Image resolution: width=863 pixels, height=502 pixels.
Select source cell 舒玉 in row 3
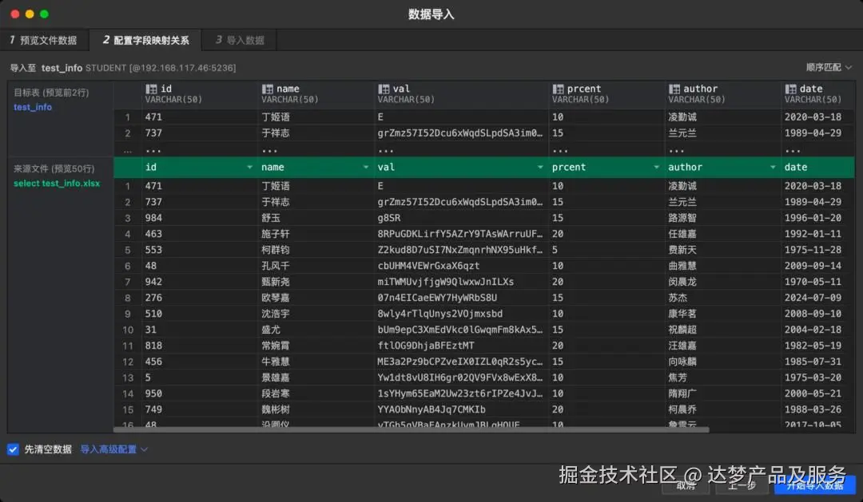271,218
